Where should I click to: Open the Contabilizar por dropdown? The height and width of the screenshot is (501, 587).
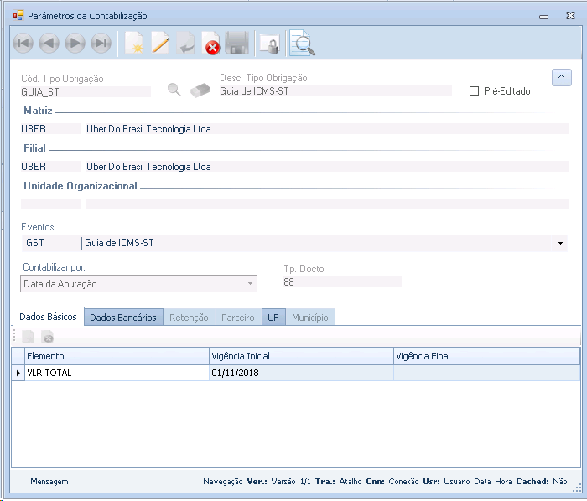(x=249, y=284)
